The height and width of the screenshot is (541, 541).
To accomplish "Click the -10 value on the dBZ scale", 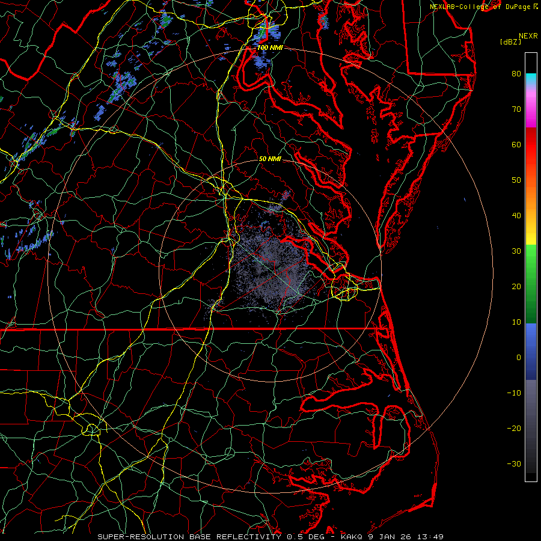I will (514, 393).
